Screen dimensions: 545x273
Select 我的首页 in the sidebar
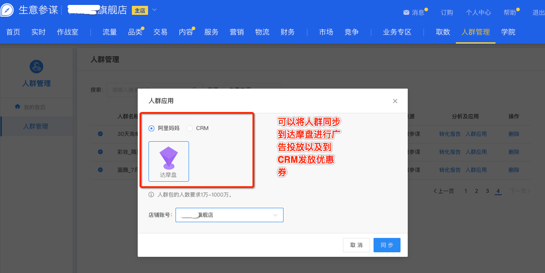click(x=34, y=107)
